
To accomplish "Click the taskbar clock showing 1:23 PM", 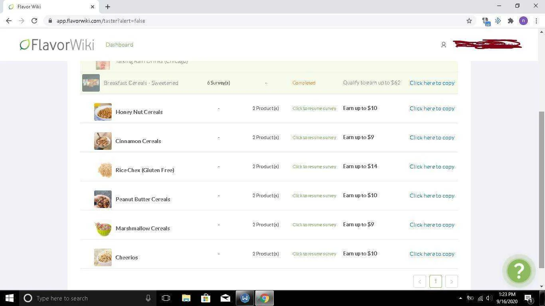I will tap(507, 298).
